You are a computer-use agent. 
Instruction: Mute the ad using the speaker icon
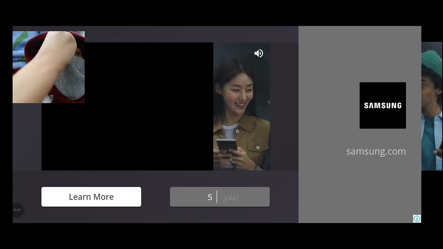[x=259, y=53]
